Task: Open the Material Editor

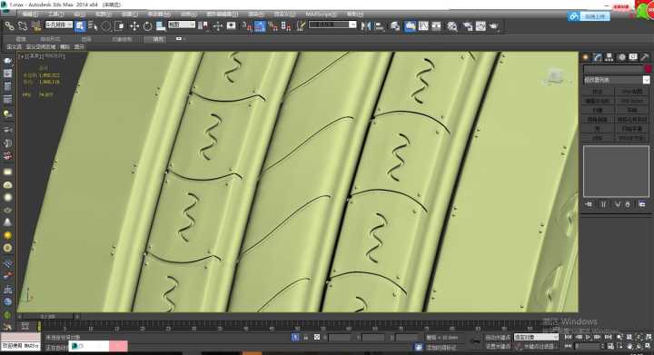Action: tap(452, 26)
